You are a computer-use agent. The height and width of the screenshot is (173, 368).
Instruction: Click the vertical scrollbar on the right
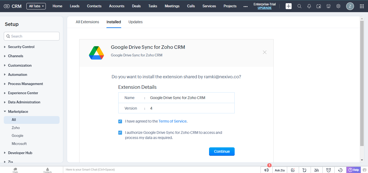362,84
